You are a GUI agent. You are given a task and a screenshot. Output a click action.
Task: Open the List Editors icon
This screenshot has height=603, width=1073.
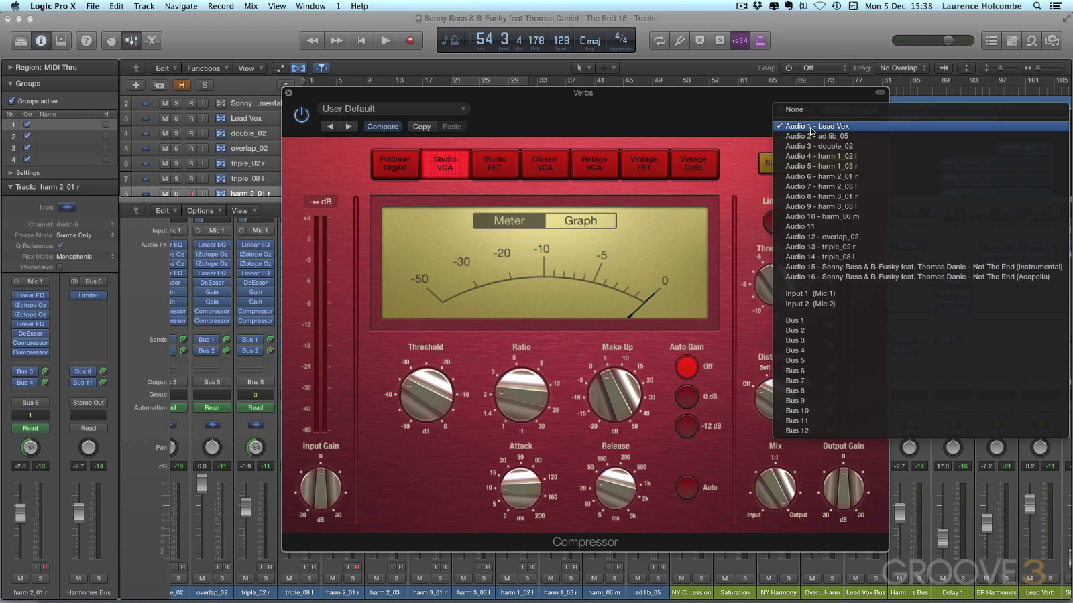(992, 40)
